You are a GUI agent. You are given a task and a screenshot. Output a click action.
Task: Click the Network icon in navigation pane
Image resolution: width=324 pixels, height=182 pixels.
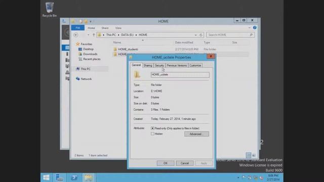[x=77, y=79]
